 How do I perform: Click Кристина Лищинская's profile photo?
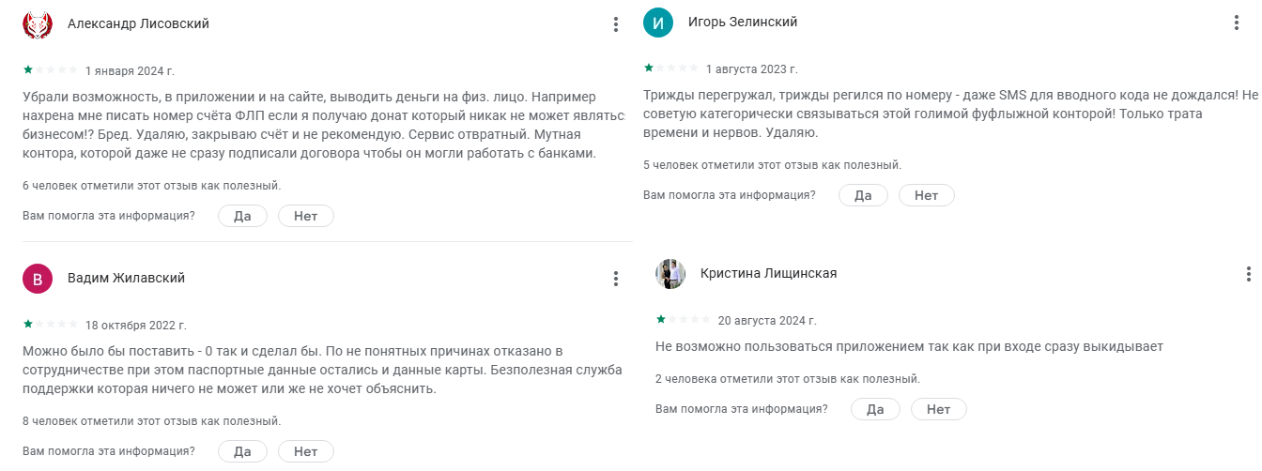(x=670, y=274)
